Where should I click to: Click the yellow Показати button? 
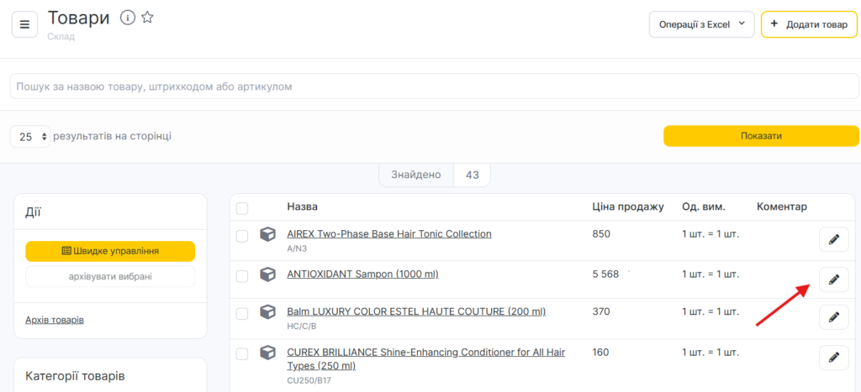point(761,136)
